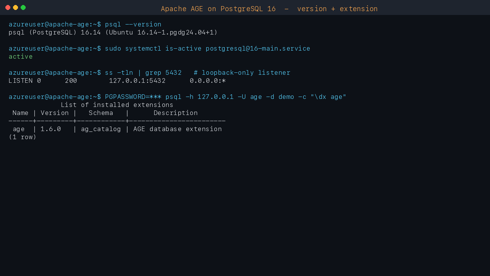
Task: Click the 'Version' column header
Action: pyautogui.click(x=55, y=113)
